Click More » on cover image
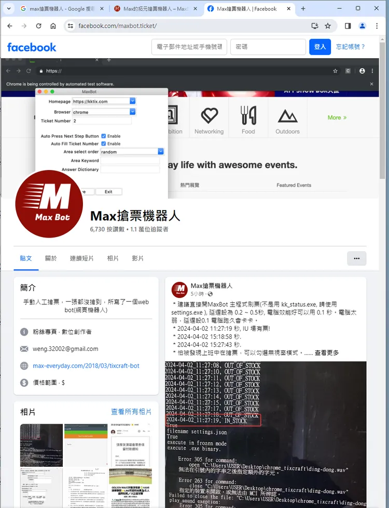The image size is (389, 508). [x=337, y=118]
